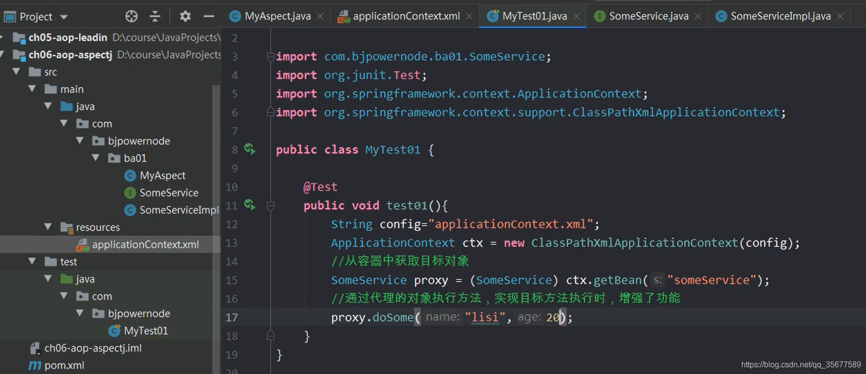Click the locate/scroll-from-source target icon
The image size is (866, 374).
(131, 16)
